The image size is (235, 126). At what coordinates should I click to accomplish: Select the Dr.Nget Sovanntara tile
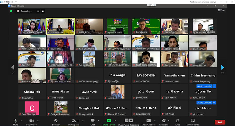click(60, 108)
